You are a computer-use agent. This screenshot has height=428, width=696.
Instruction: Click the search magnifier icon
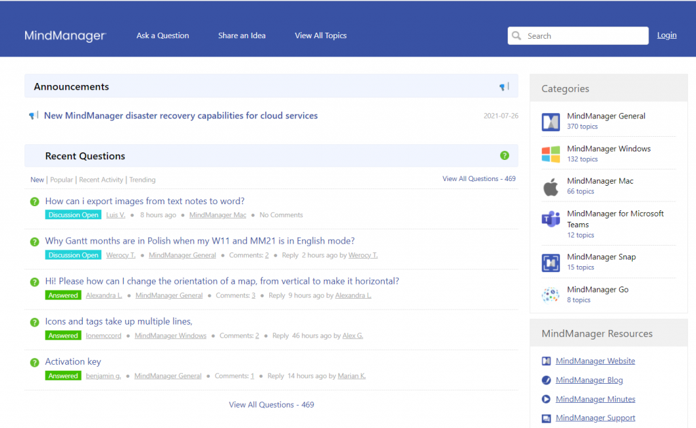click(517, 35)
